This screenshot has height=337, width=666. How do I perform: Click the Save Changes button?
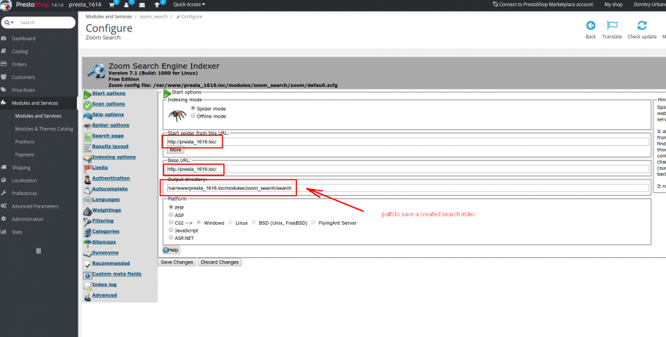point(177,263)
